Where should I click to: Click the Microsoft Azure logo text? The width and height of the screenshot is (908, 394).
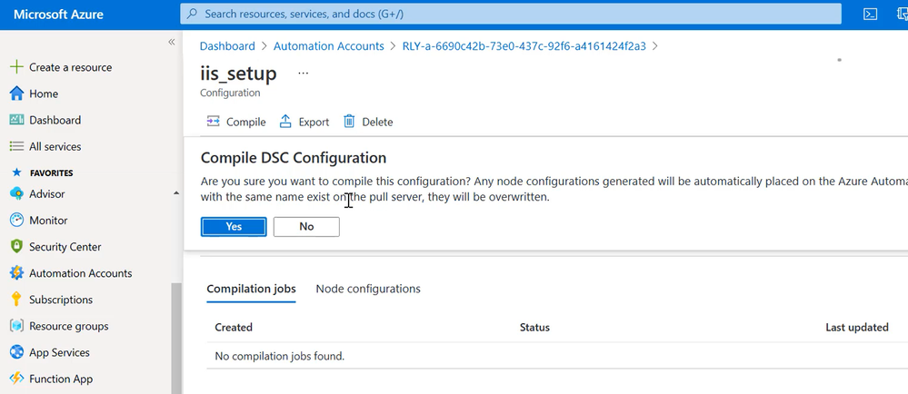pyautogui.click(x=58, y=15)
